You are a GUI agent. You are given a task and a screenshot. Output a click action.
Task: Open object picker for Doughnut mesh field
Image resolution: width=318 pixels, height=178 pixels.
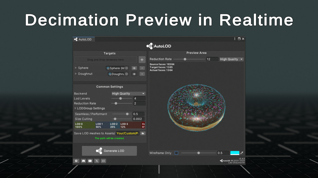click(x=126, y=74)
